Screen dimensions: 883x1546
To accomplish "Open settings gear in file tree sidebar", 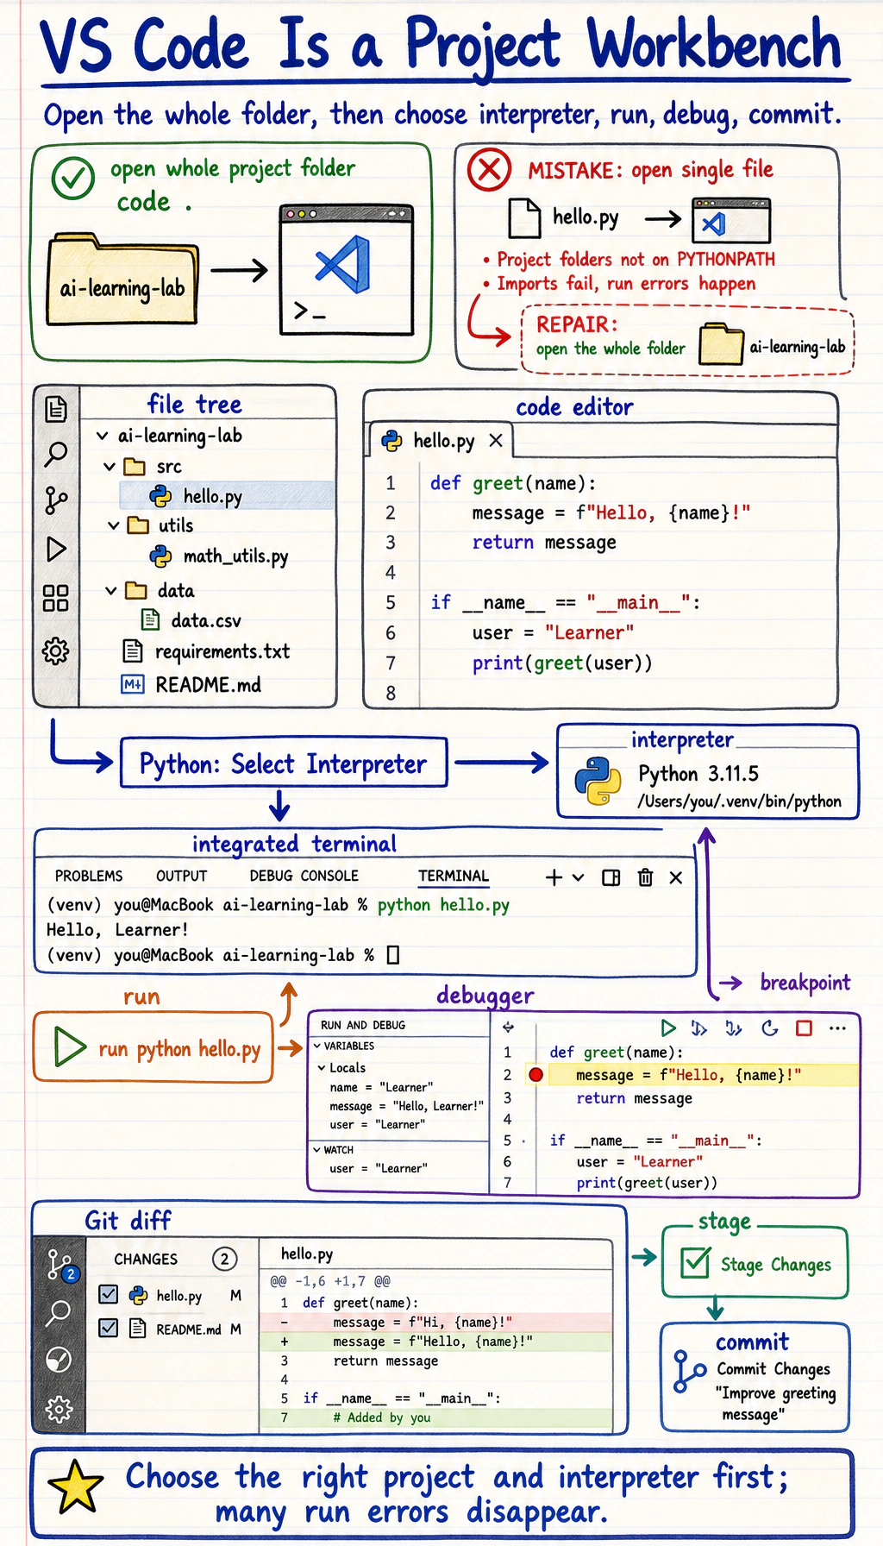I will [56, 651].
